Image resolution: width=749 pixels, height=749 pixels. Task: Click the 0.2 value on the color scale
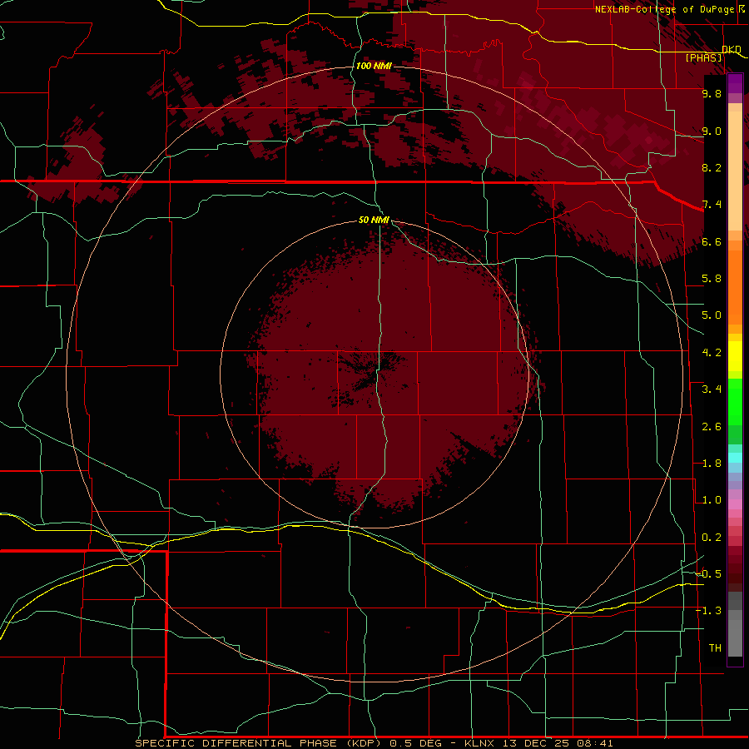(x=712, y=538)
